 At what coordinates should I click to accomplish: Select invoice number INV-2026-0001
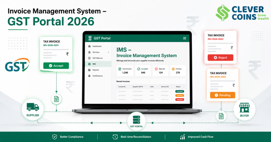[51, 45]
